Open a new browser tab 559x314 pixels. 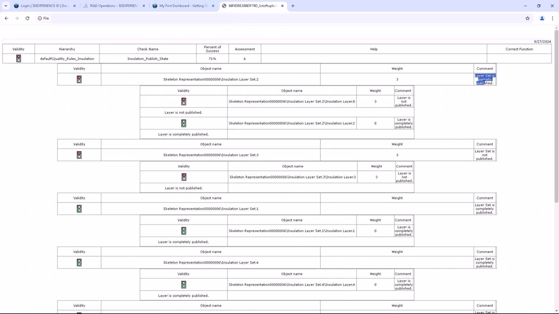[x=293, y=6]
